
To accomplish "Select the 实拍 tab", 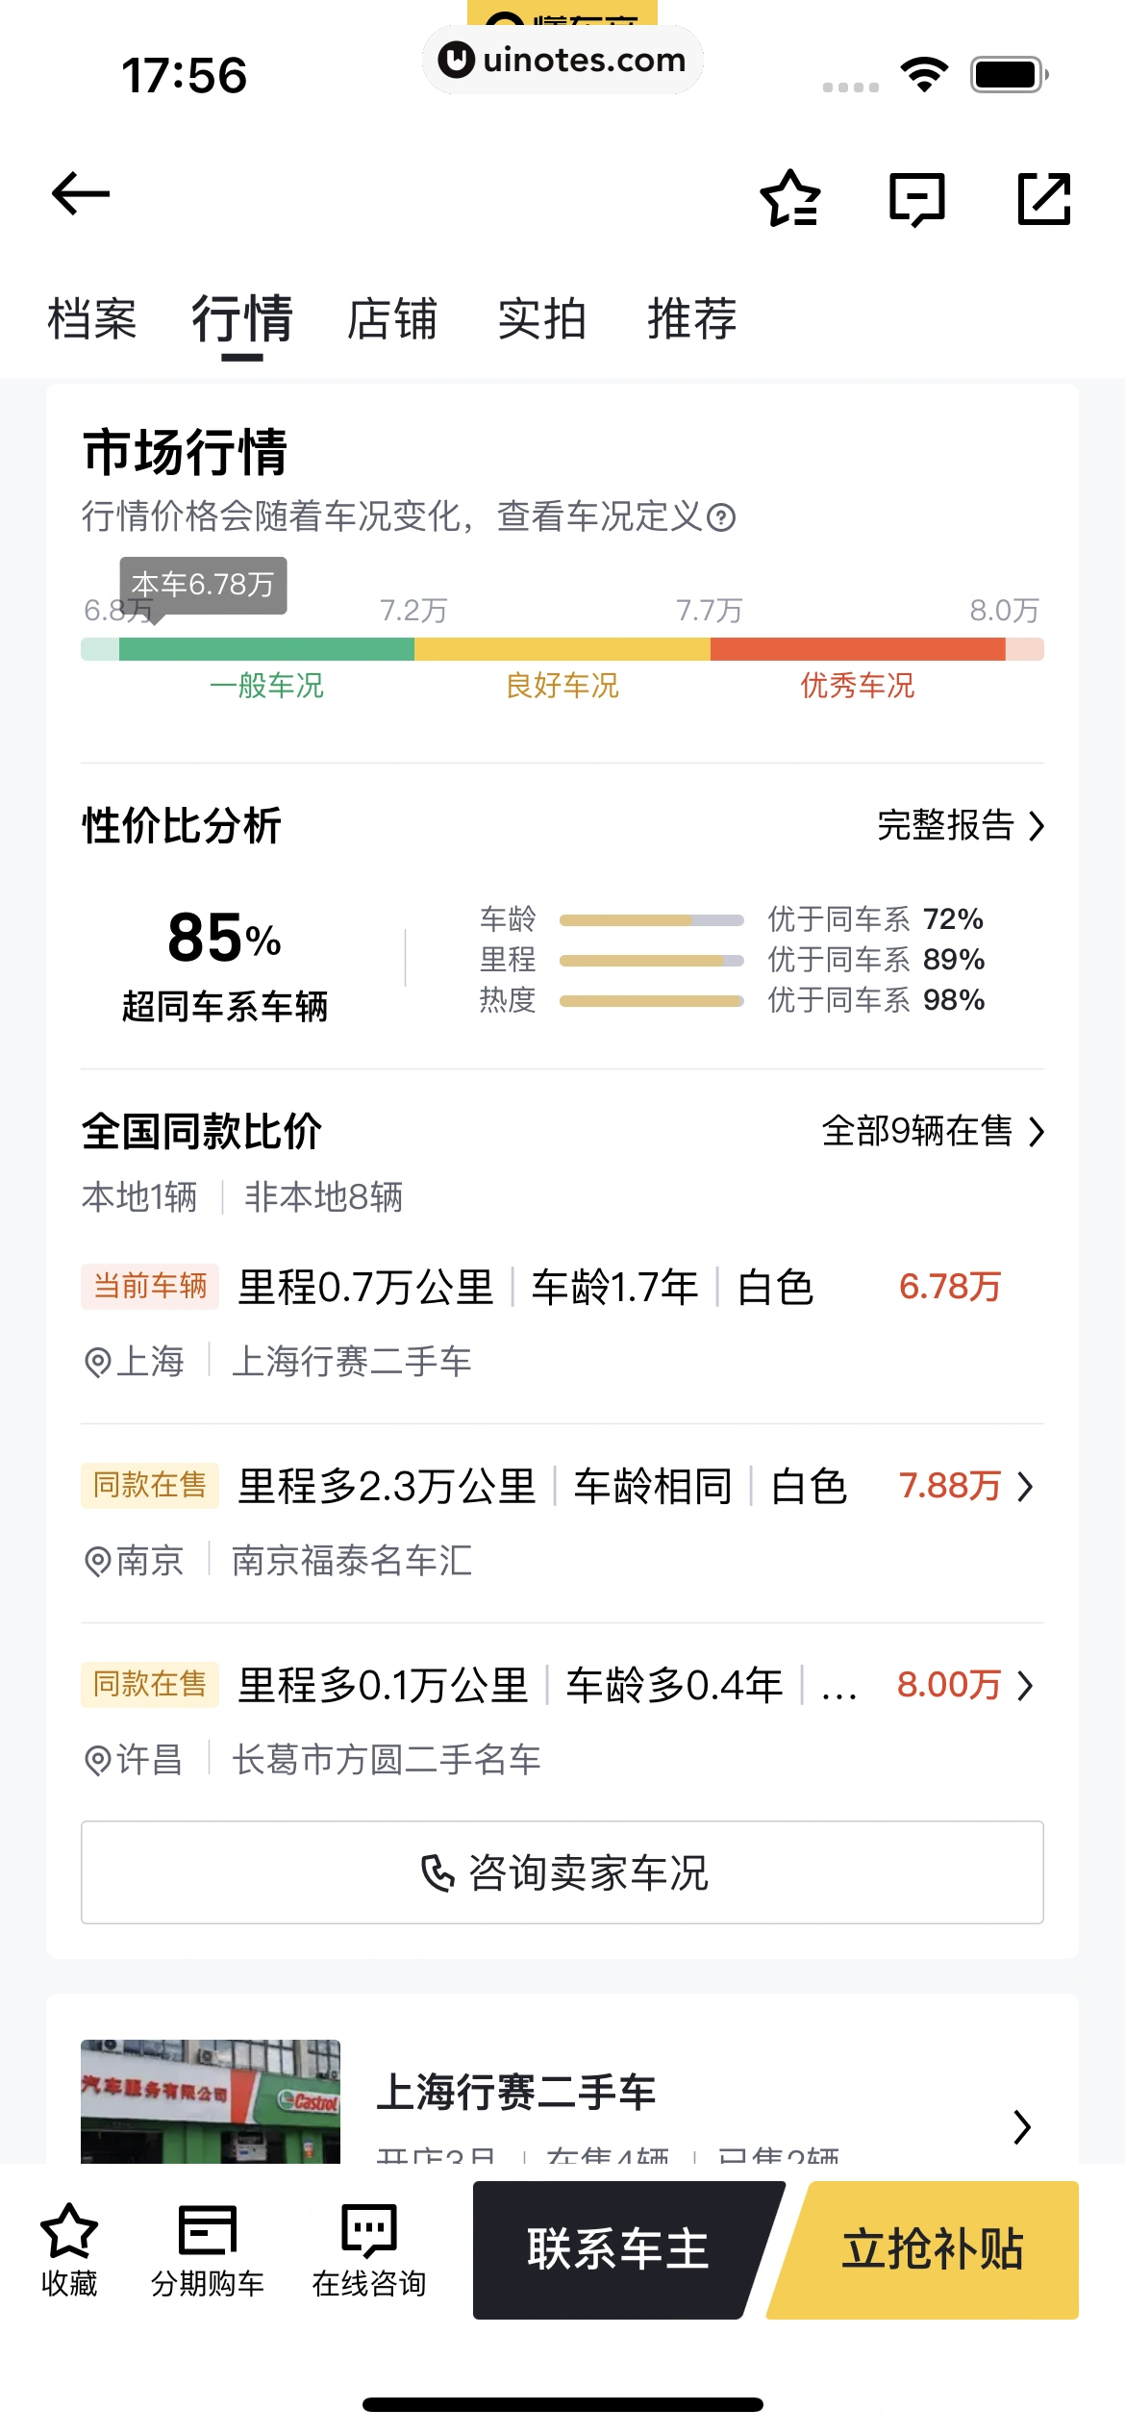I will pyautogui.click(x=541, y=319).
